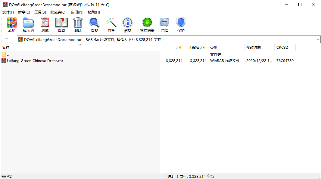Open the 文件(F) menu

point(8,12)
